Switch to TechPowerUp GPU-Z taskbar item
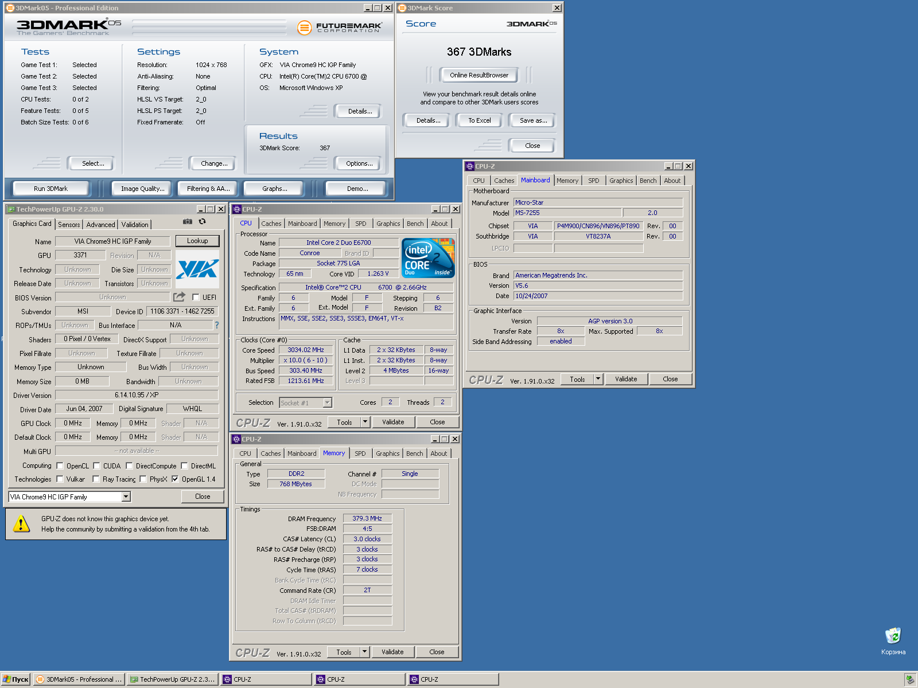 pos(173,679)
